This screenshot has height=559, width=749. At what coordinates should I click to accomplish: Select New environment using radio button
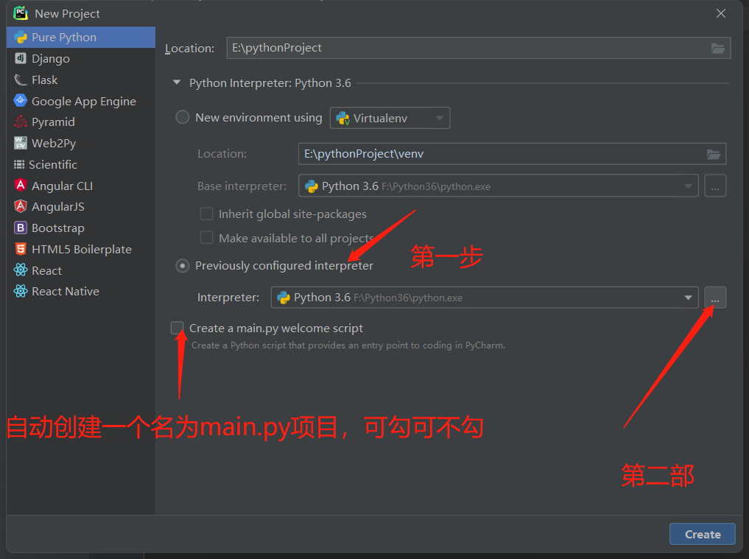tap(183, 118)
